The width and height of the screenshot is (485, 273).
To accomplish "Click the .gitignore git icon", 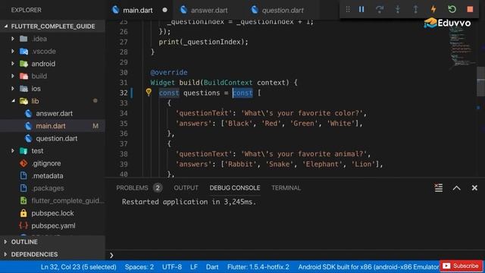I will 23,163.
